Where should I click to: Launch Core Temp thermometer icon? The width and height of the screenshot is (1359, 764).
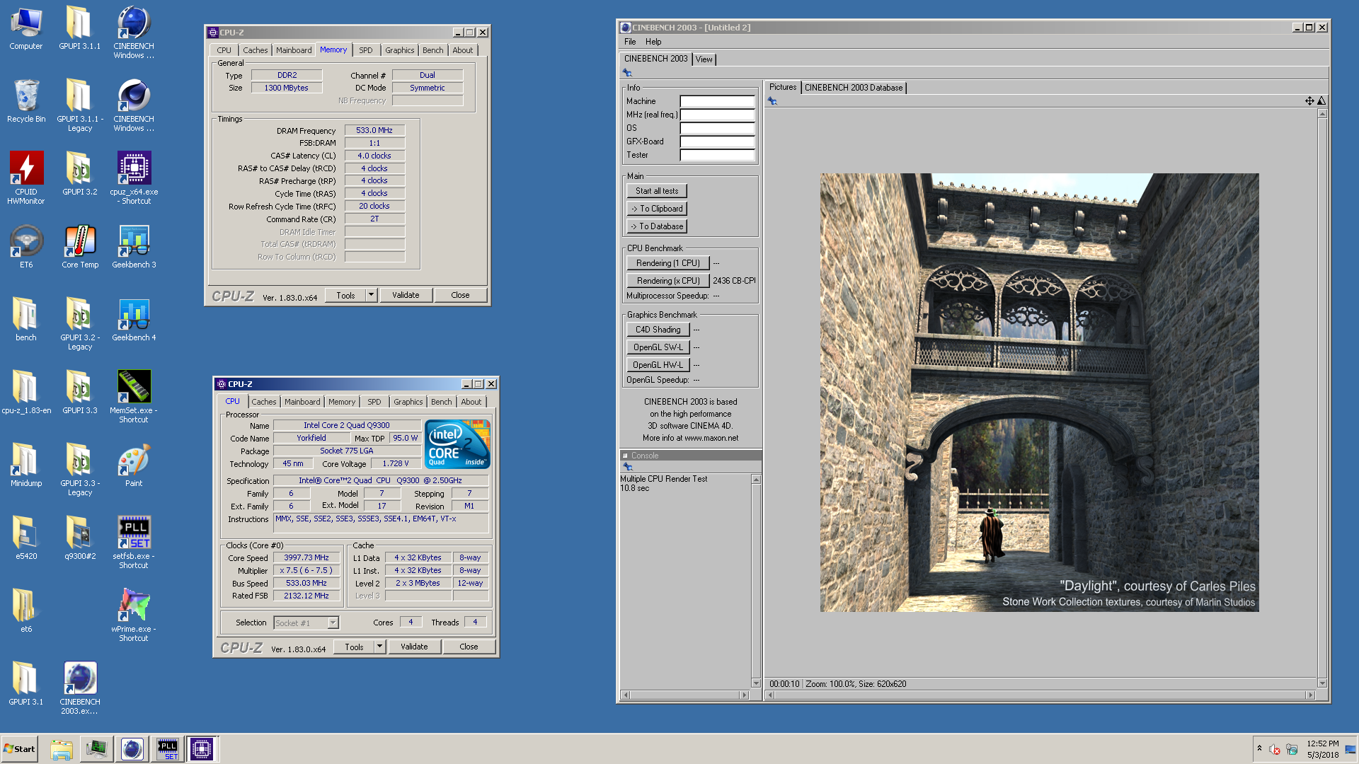(80, 247)
